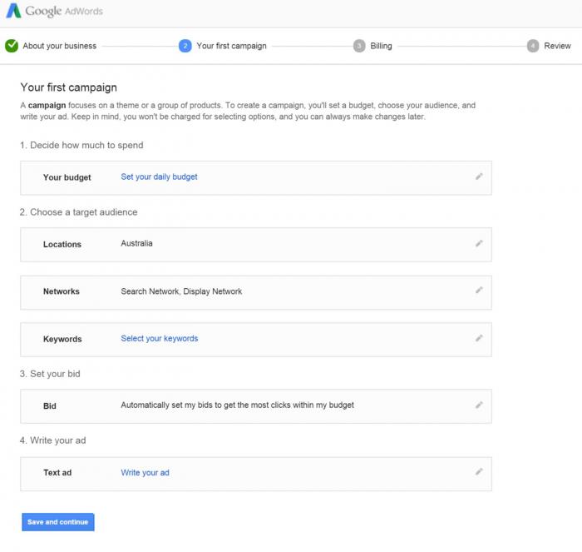Click the Keywords label
Viewport: 582px width, 552px height.
62,339
